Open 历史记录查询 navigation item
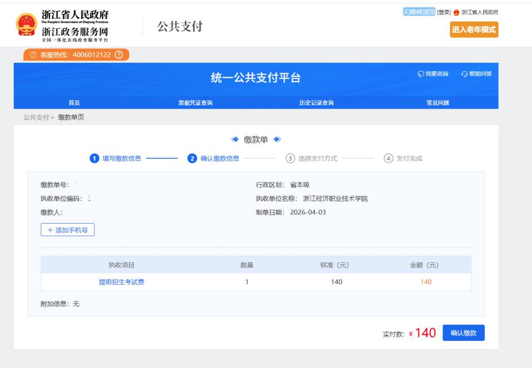This screenshot has height=368, width=532. 316,103
